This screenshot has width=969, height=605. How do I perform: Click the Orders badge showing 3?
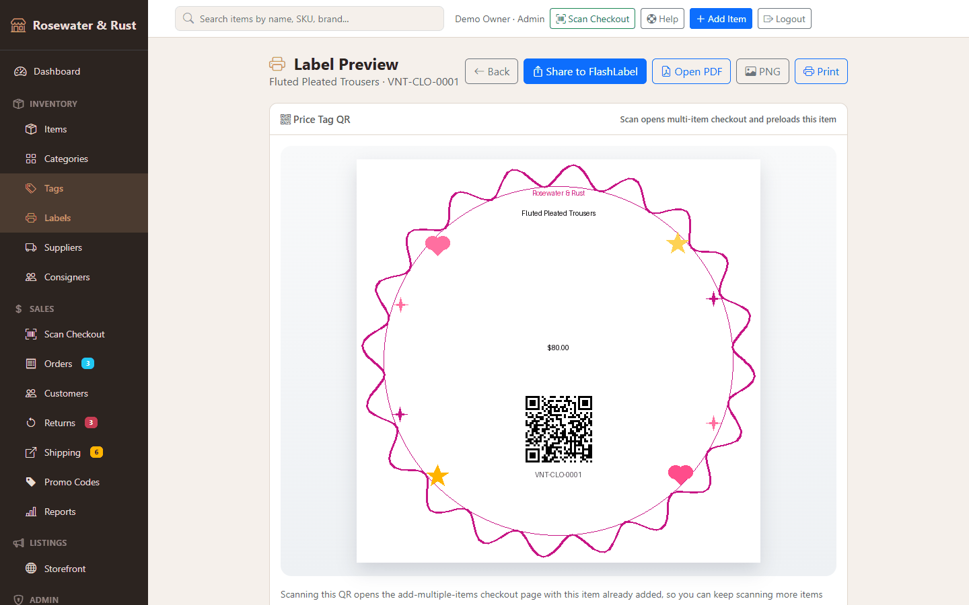point(87,364)
